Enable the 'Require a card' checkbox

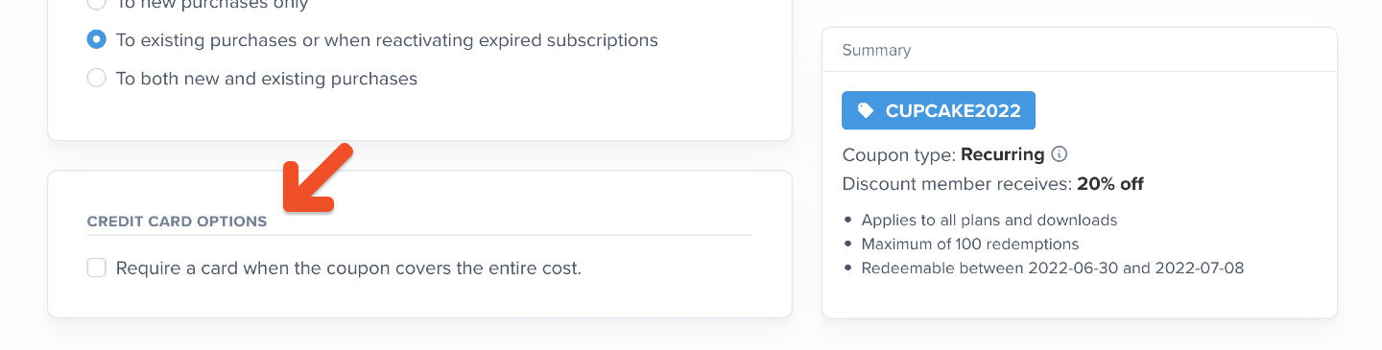click(x=96, y=268)
